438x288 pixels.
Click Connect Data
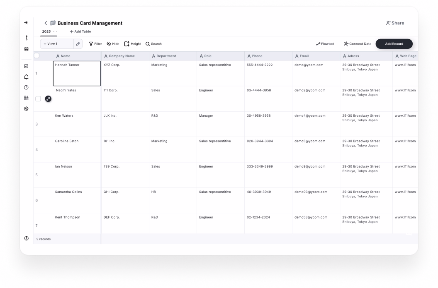358,44
